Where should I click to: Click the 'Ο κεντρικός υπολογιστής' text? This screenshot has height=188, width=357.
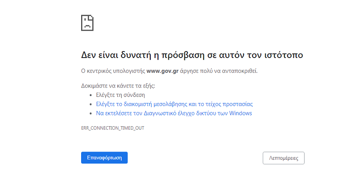tap(113, 71)
